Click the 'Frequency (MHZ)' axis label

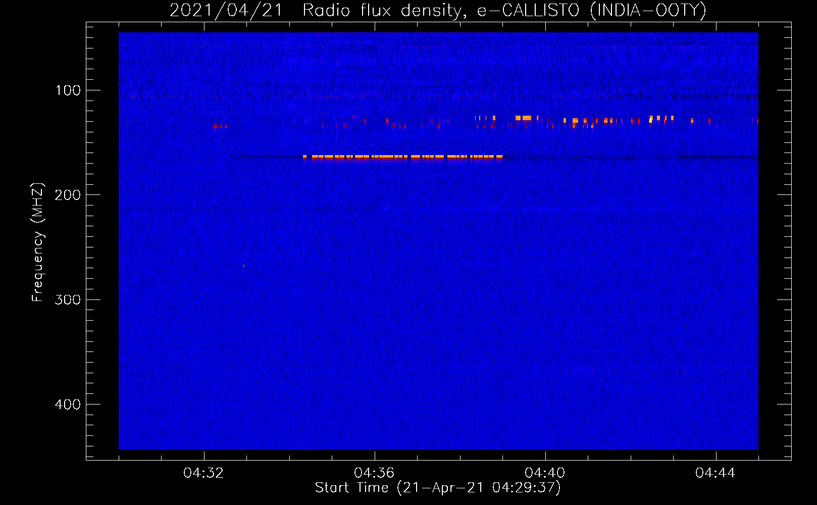(38, 242)
